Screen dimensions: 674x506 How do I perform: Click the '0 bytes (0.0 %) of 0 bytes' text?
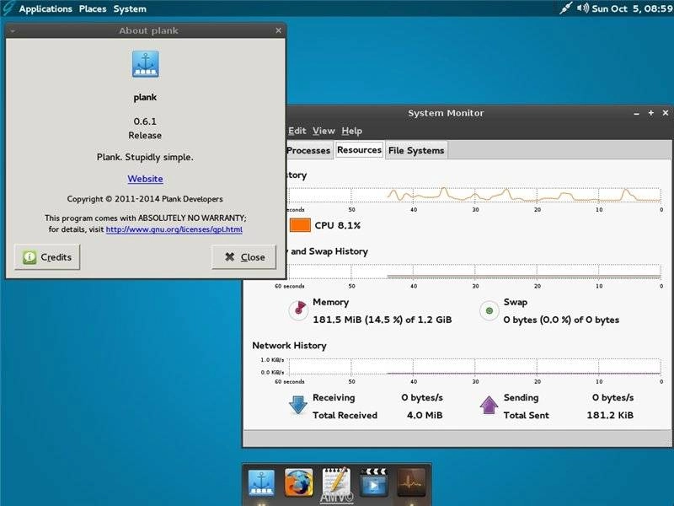tap(561, 320)
